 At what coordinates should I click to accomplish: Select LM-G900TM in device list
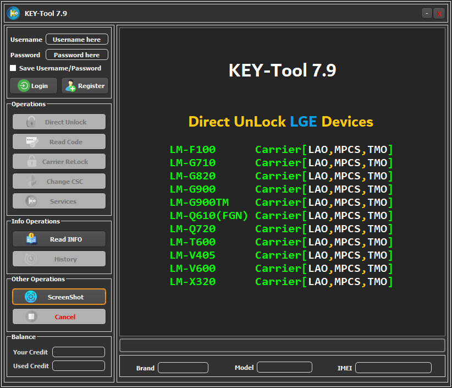click(199, 203)
